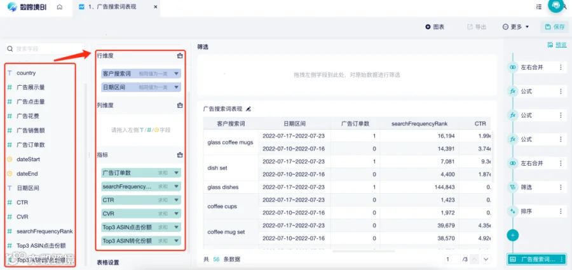Click the dish set cell

click(231, 168)
